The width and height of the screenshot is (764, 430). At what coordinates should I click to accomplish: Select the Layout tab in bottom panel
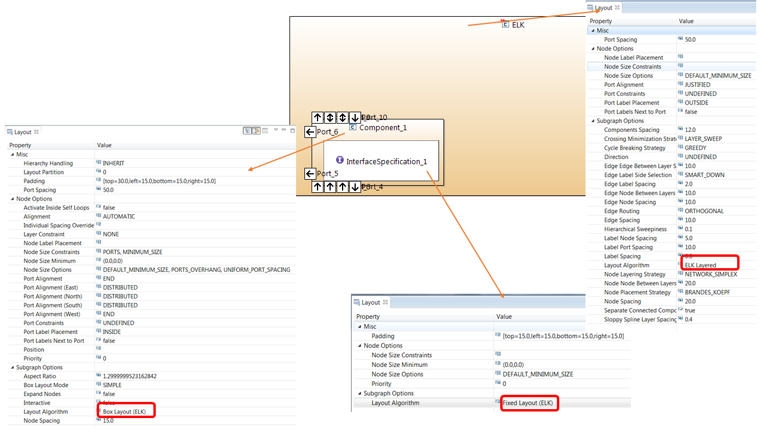[371, 303]
